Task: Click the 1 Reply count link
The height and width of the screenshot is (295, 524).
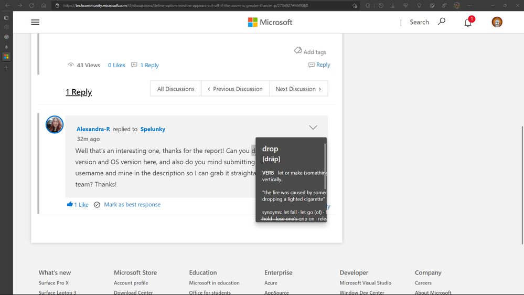Action: point(149,65)
